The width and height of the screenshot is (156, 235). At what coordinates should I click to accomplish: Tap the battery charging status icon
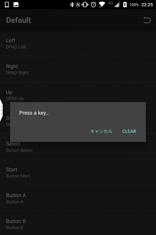[x=125, y=5]
